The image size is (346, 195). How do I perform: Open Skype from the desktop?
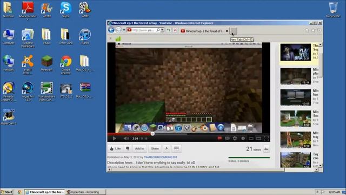66,10
